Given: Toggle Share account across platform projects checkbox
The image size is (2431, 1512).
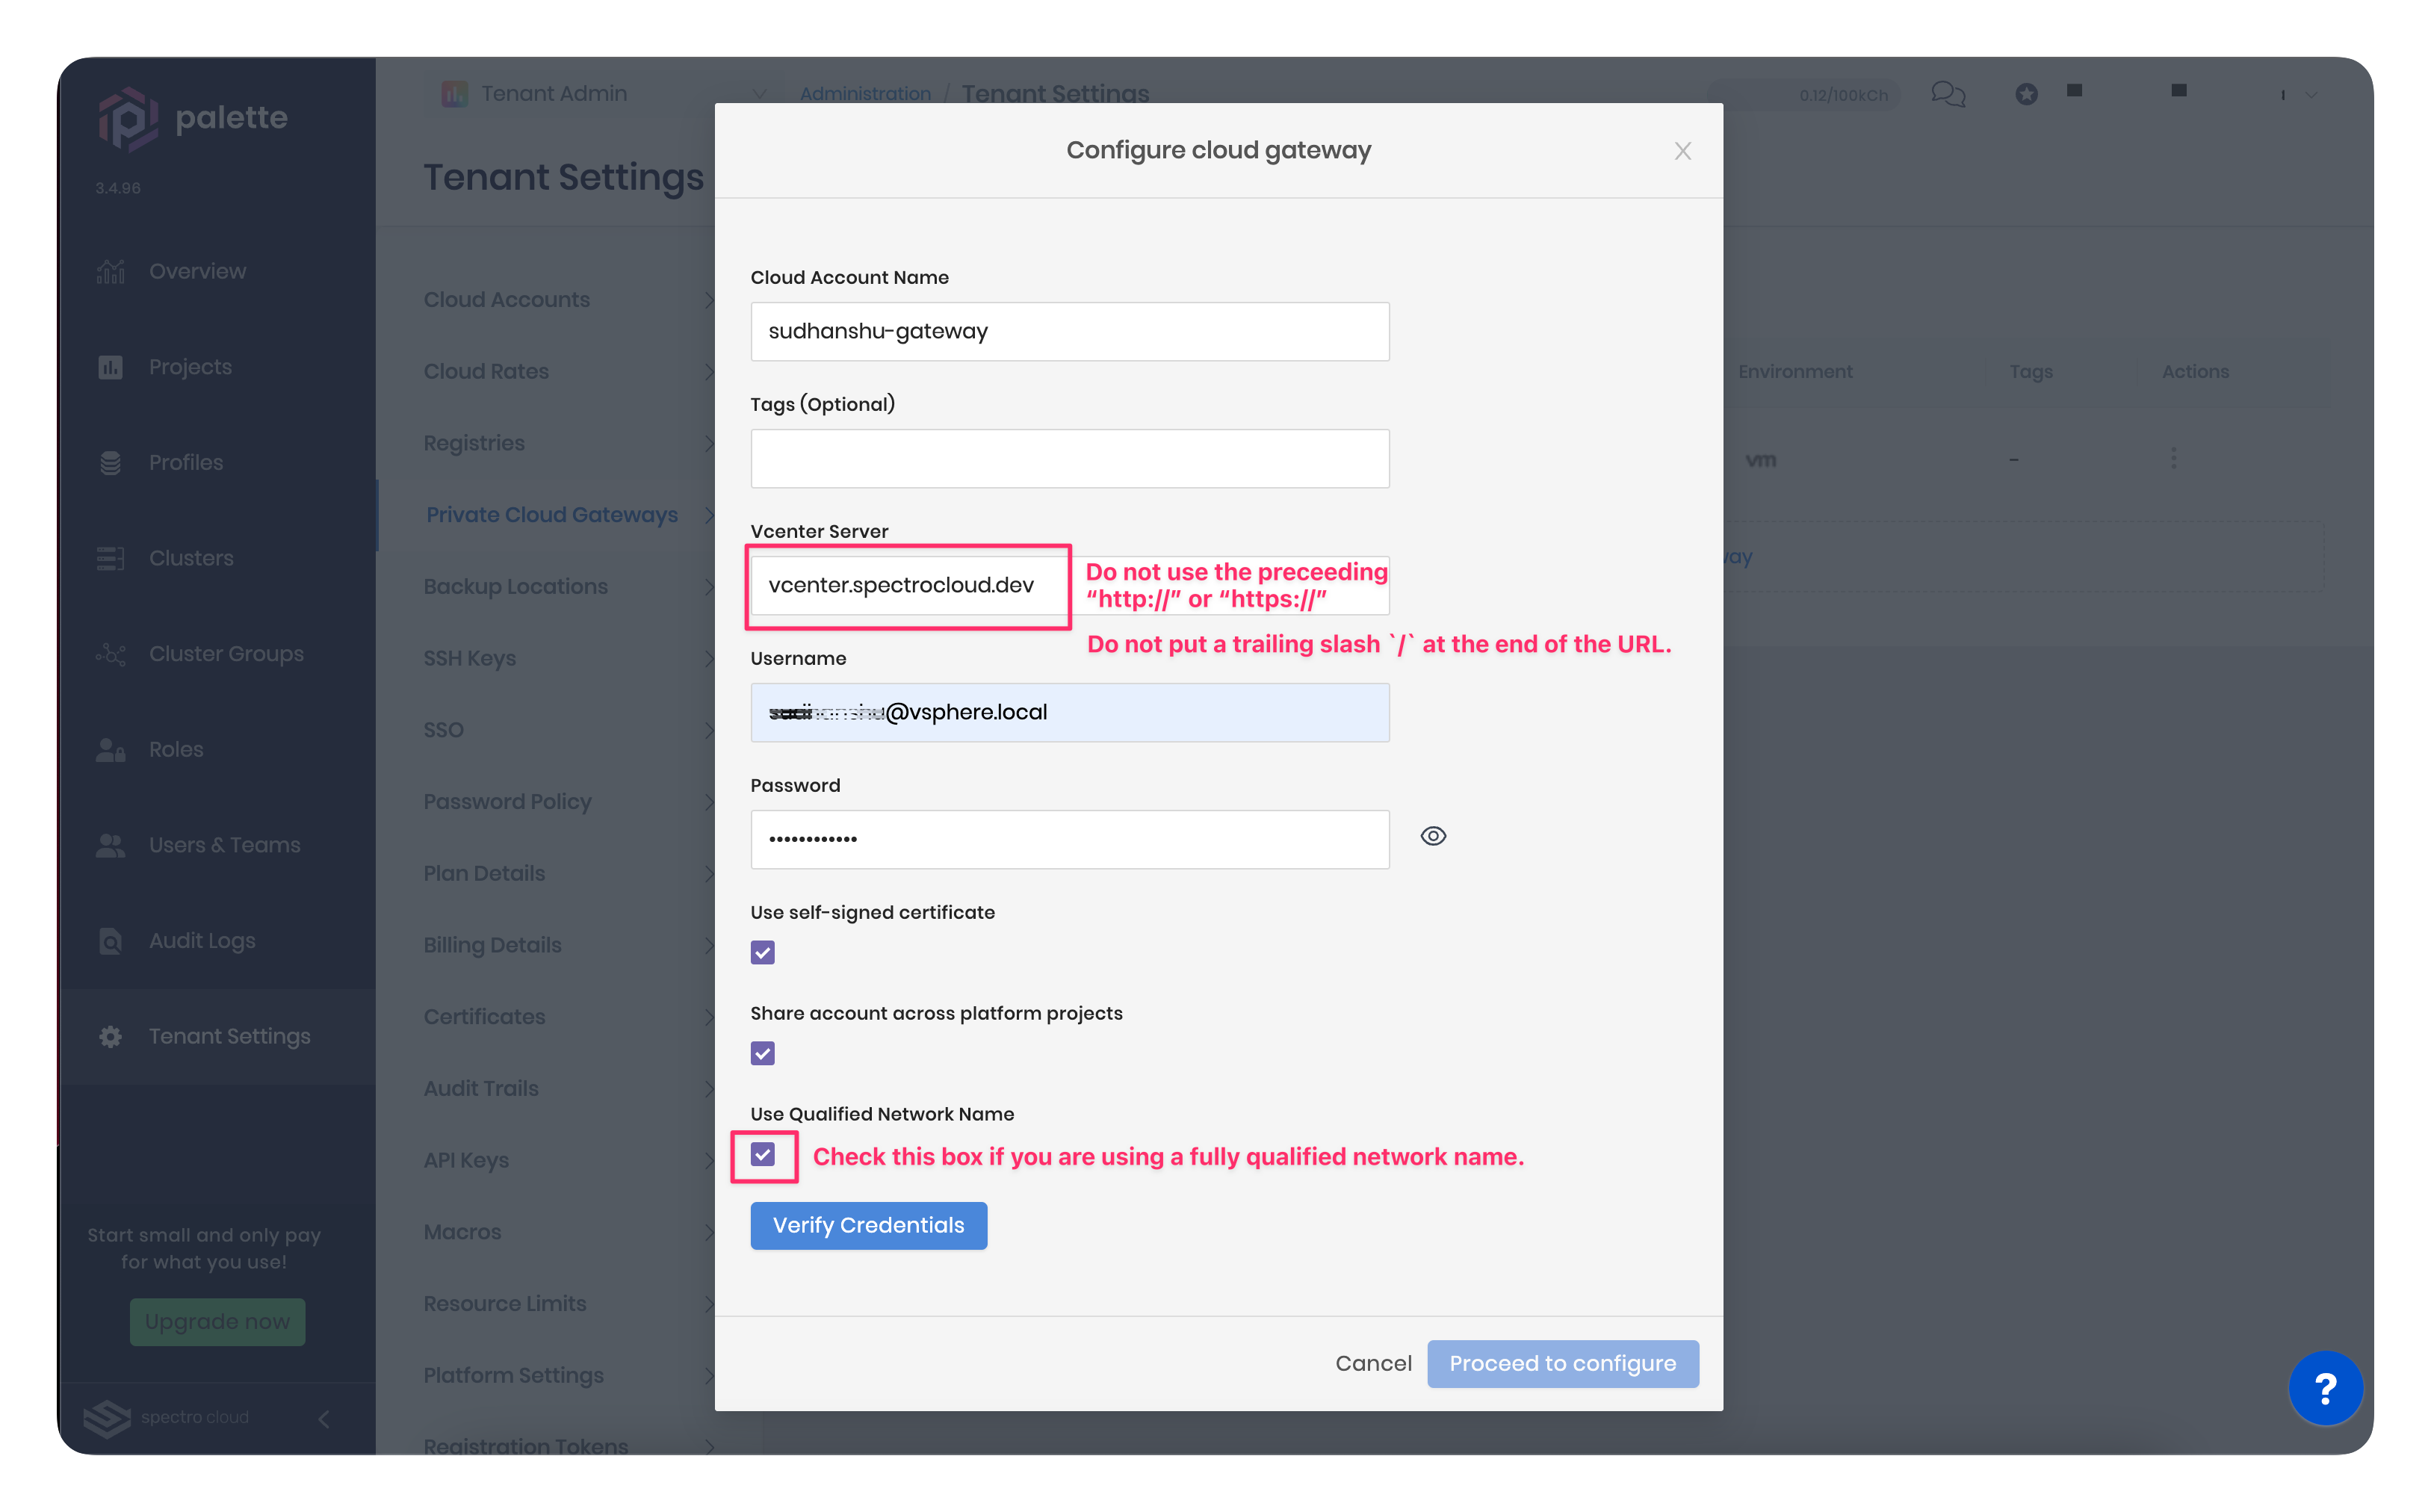Looking at the screenshot, I should (762, 1053).
